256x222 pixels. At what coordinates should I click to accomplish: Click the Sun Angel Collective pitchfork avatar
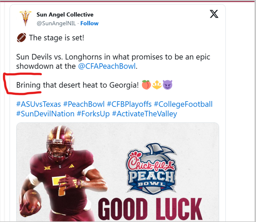click(25, 18)
